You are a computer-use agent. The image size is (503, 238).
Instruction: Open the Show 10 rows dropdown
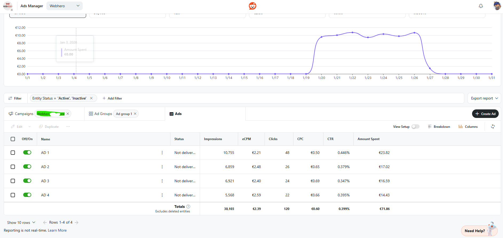pos(21,223)
